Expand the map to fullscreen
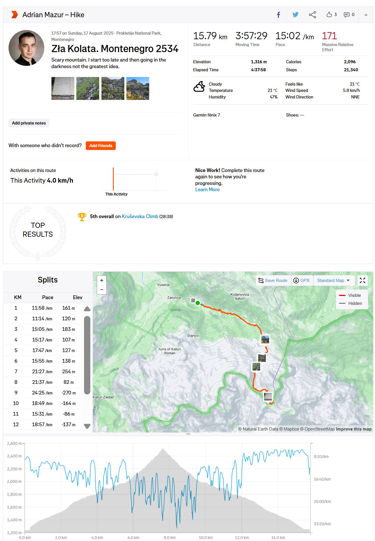The image size is (375, 541). tap(362, 281)
